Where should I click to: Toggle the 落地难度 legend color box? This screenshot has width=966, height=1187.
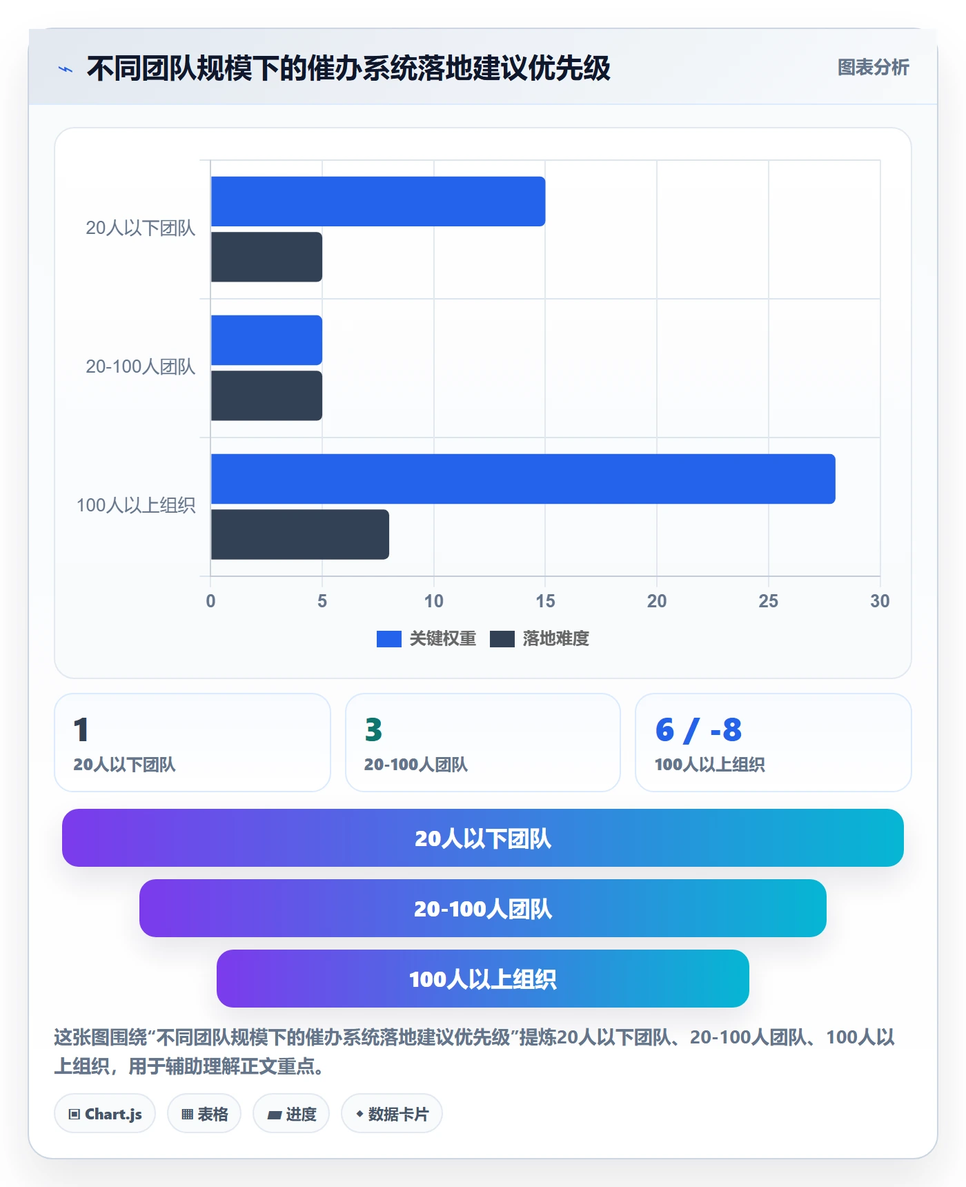502,639
